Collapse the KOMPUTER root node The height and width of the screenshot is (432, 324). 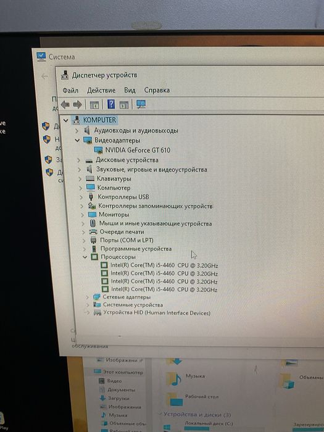[x=65, y=120]
